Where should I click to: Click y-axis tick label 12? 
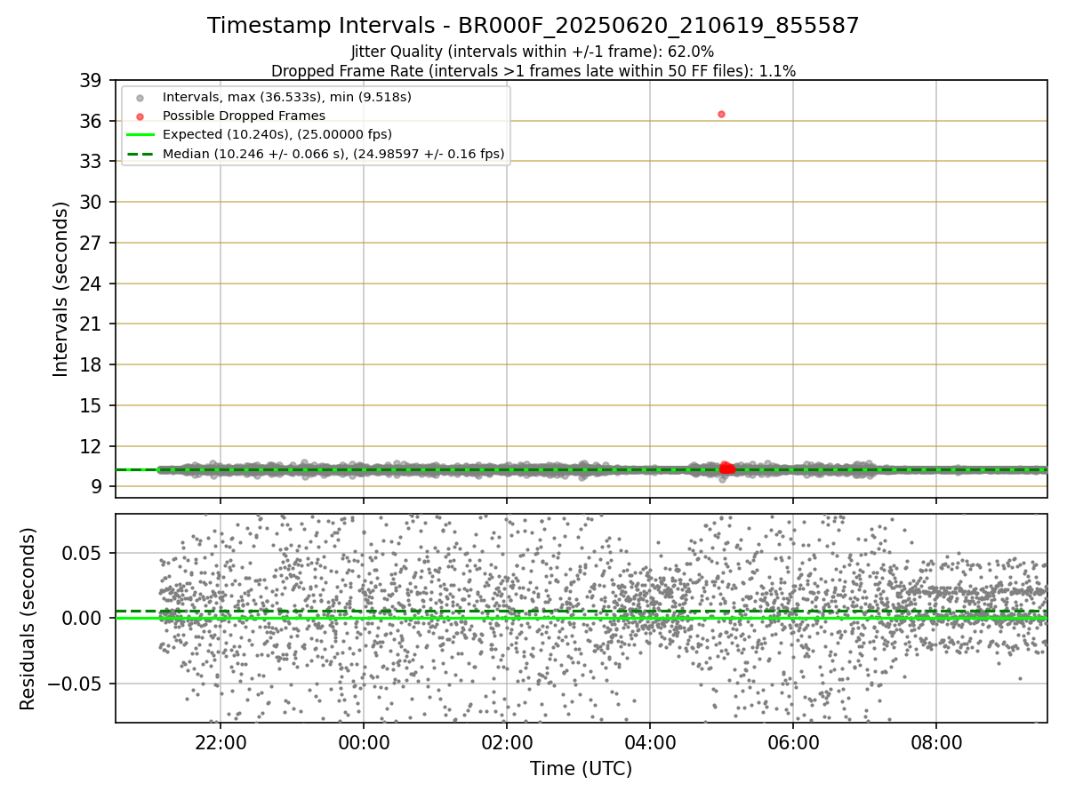point(91,446)
